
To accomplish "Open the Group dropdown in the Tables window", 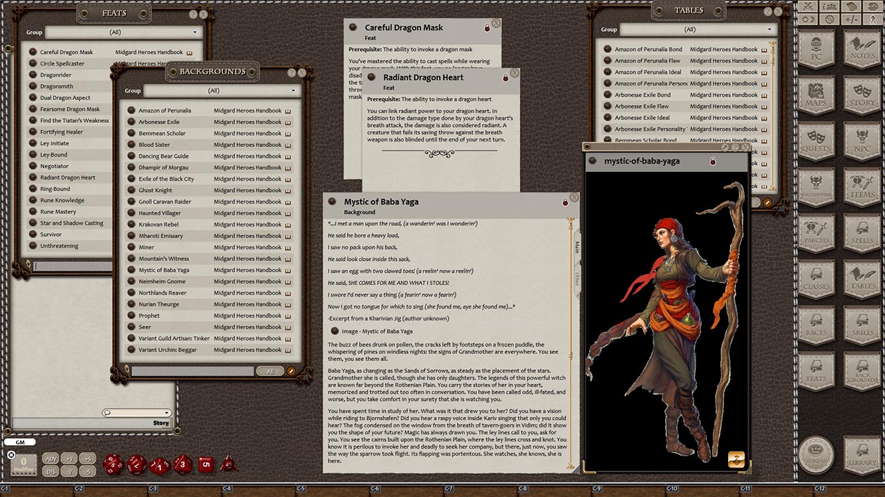I will [x=770, y=29].
